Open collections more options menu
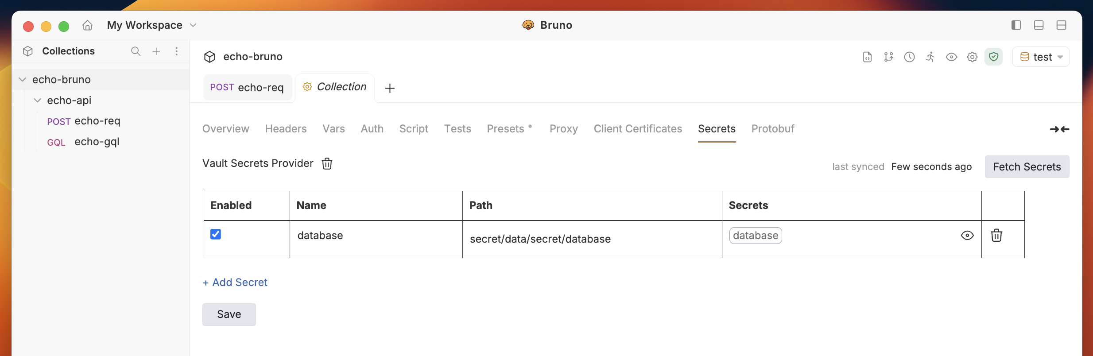Screen dimensions: 1093x356 tap(177, 51)
